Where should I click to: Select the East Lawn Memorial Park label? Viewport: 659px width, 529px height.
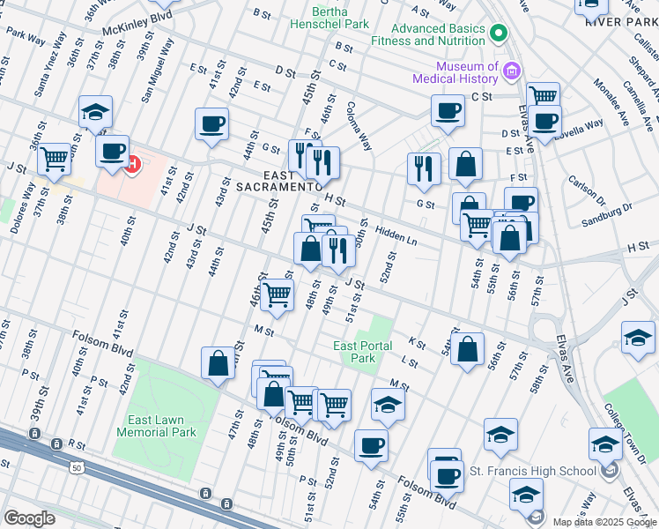pyautogui.click(x=157, y=427)
